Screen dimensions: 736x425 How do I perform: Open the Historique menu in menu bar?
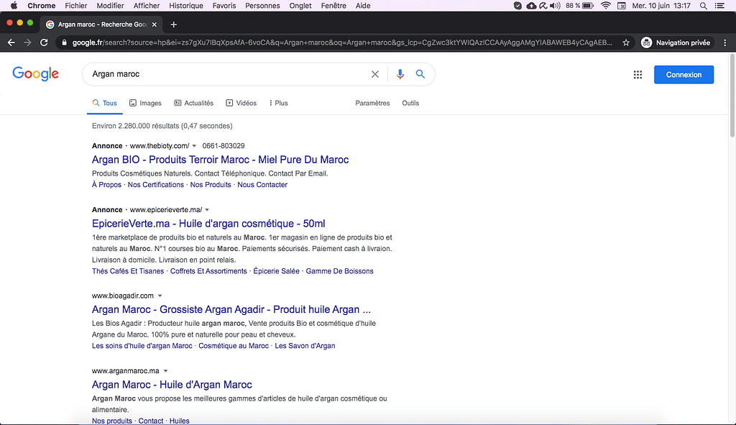[186, 6]
